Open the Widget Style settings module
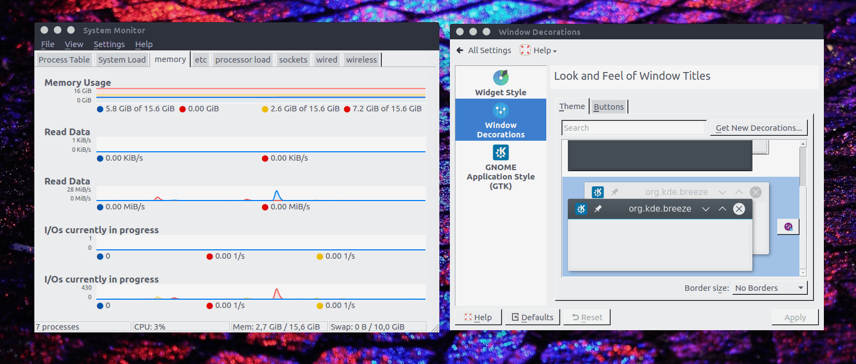 coord(500,83)
